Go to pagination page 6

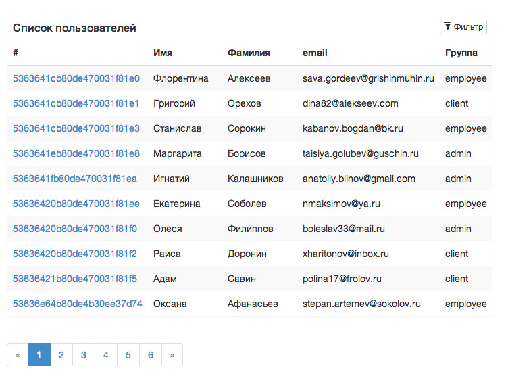click(x=151, y=355)
